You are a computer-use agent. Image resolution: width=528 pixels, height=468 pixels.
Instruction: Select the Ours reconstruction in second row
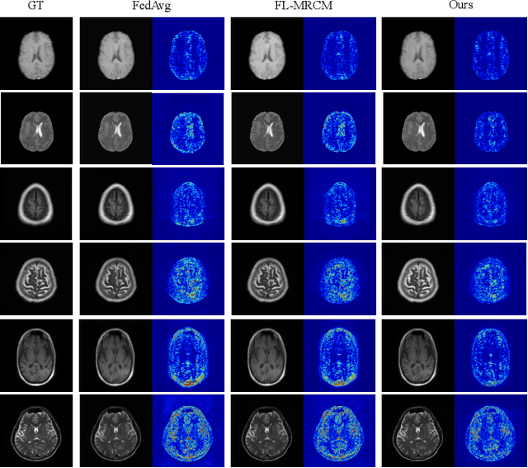[417, 128]
